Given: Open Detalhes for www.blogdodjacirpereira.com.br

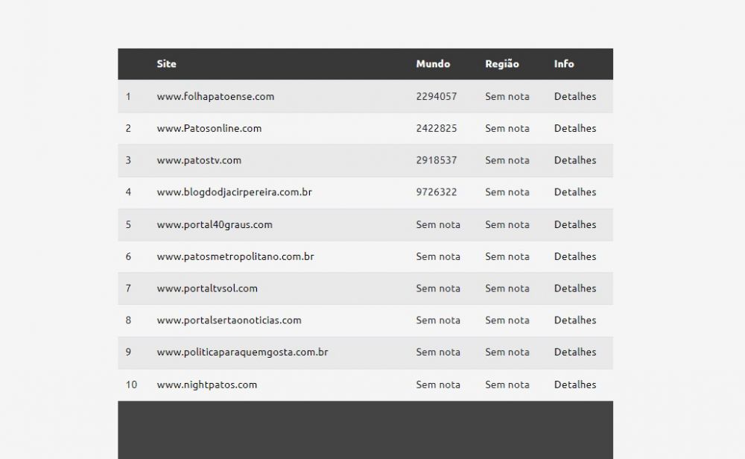Looking at the screenshot, I should (x=575, y=192).
